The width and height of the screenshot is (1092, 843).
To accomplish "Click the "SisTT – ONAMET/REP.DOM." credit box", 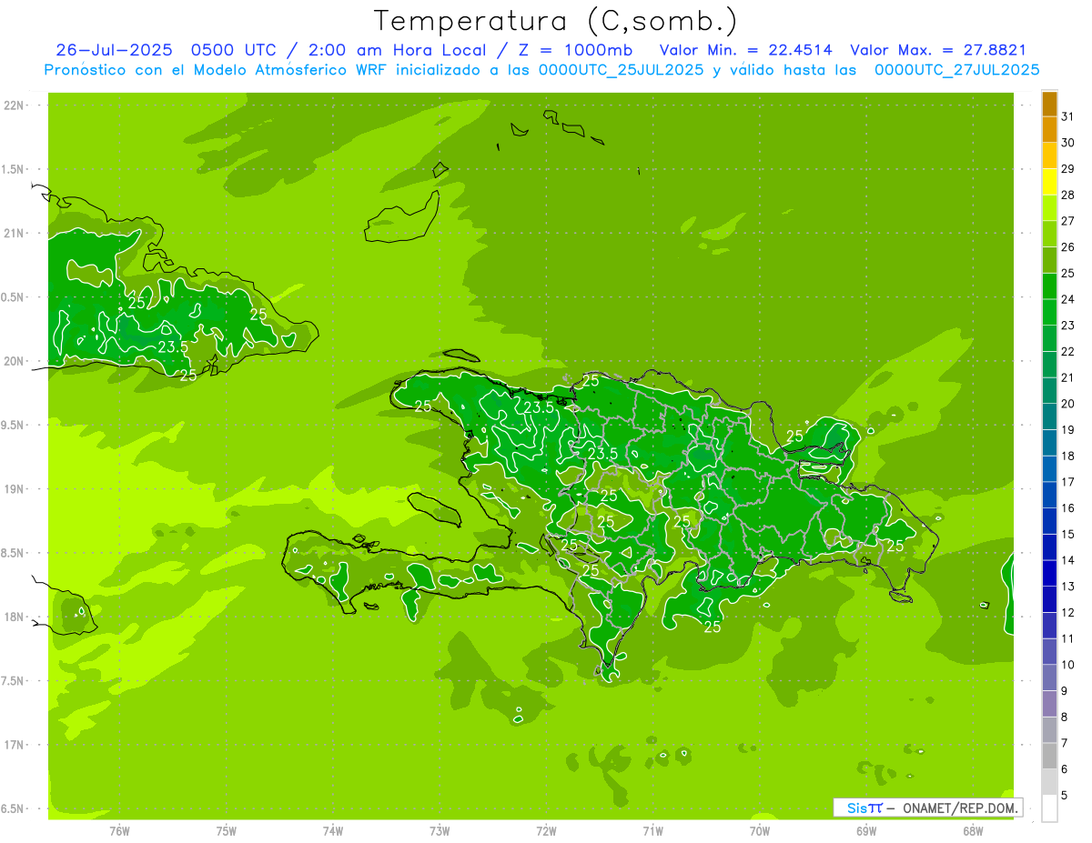I will [927, 808].
